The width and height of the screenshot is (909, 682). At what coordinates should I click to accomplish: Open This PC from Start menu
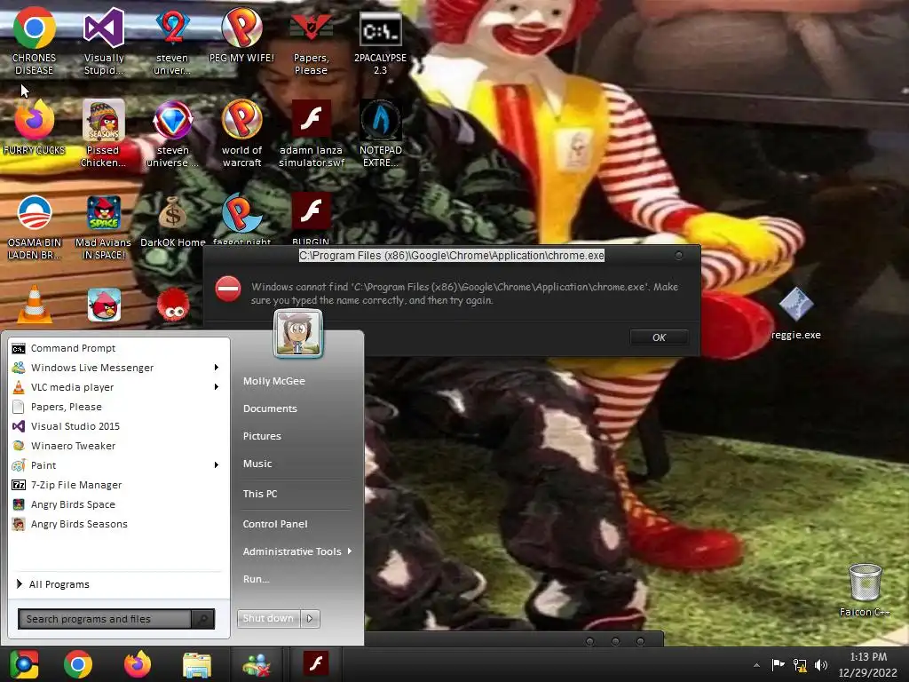tap(260, 494)
